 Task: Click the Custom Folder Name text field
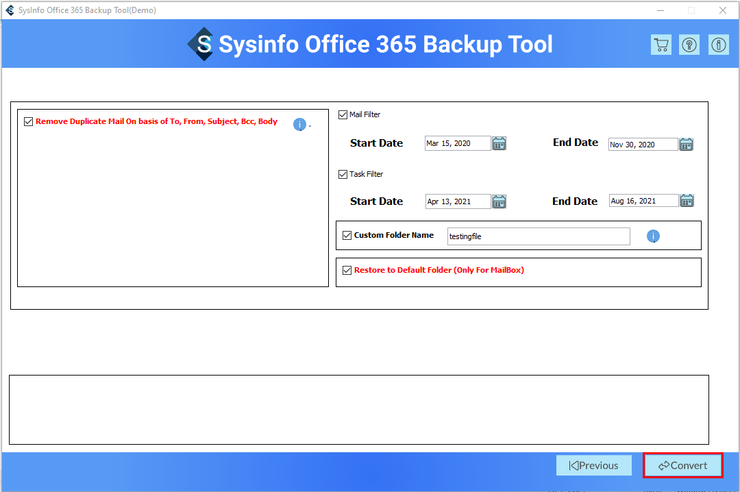539,236
